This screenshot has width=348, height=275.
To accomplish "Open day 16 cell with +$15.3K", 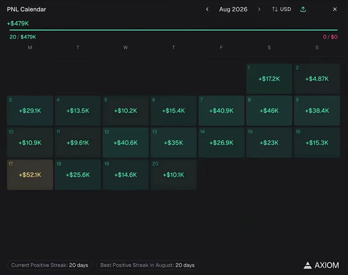I will (317, 143).
